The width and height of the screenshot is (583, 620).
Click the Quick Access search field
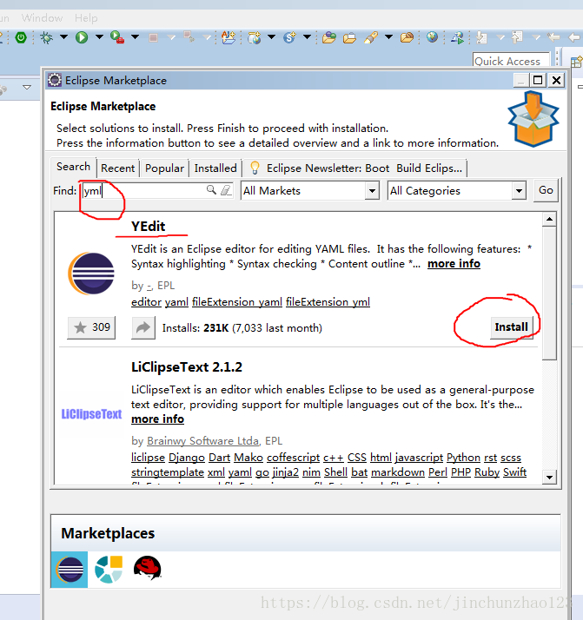pos(511,61)
